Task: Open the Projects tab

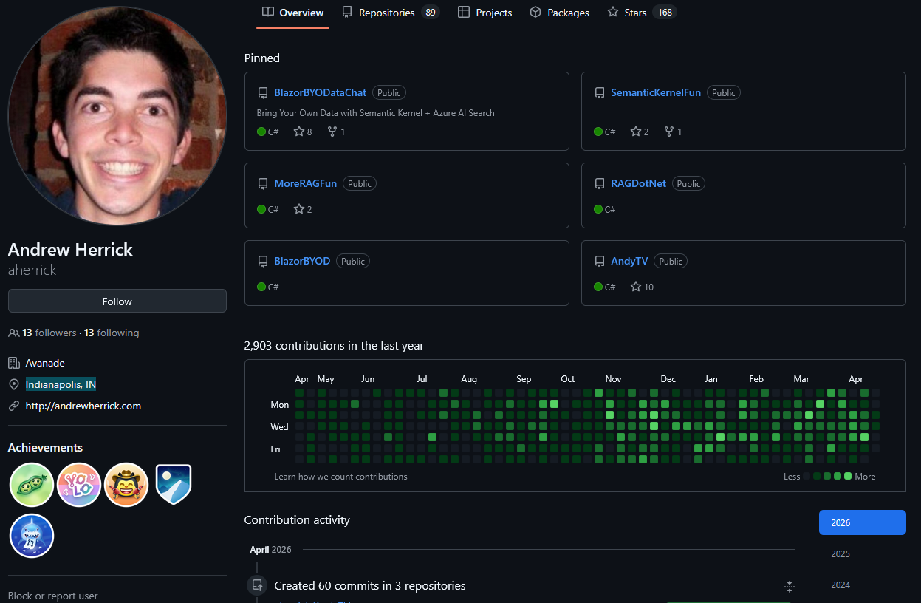Action: pyautogui.click(x=493, y=13)
